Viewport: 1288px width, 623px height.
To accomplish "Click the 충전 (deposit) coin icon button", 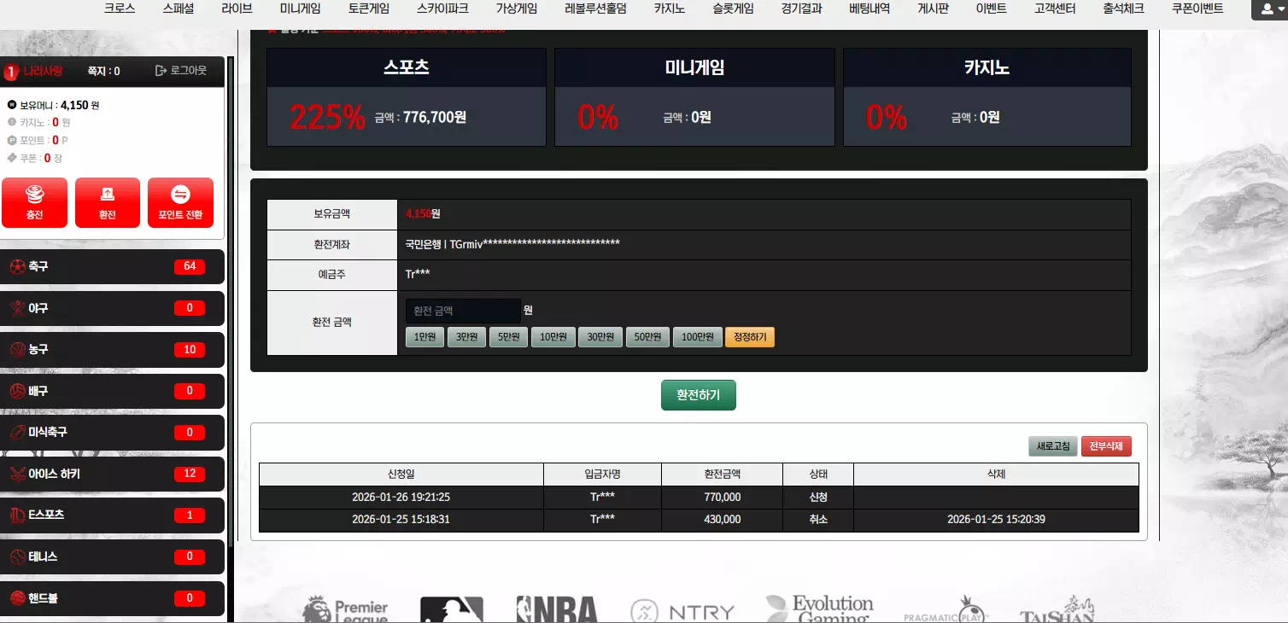I will click(x=34, y=202).
